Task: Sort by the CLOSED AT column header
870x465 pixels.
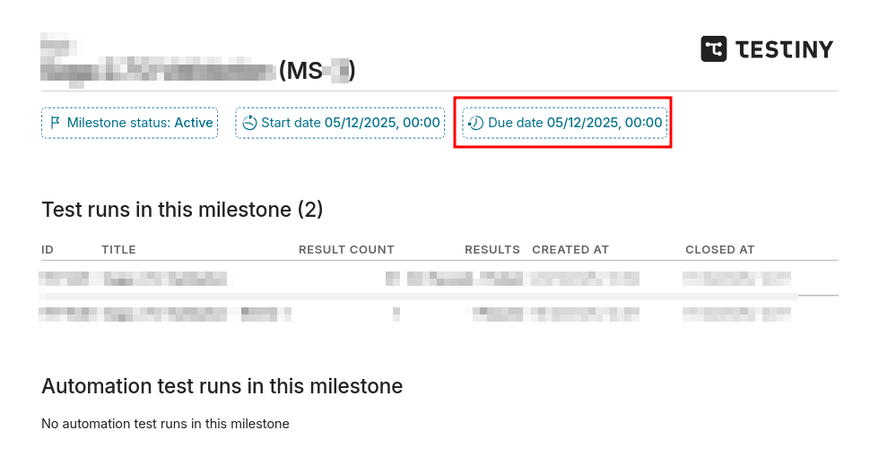Action: (x=720, y=250)
